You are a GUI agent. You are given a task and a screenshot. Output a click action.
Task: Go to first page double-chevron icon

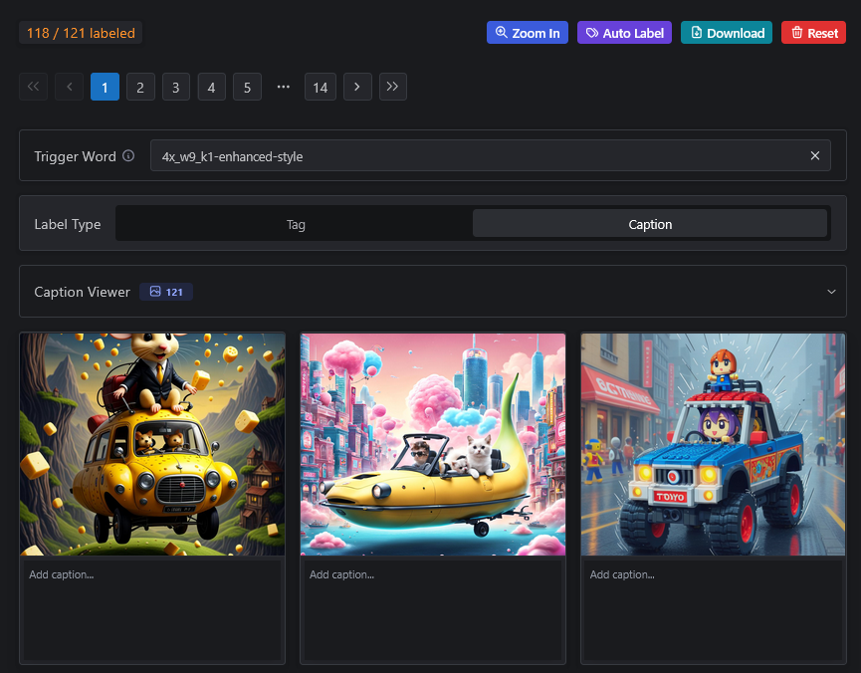(x=33, y=88)
